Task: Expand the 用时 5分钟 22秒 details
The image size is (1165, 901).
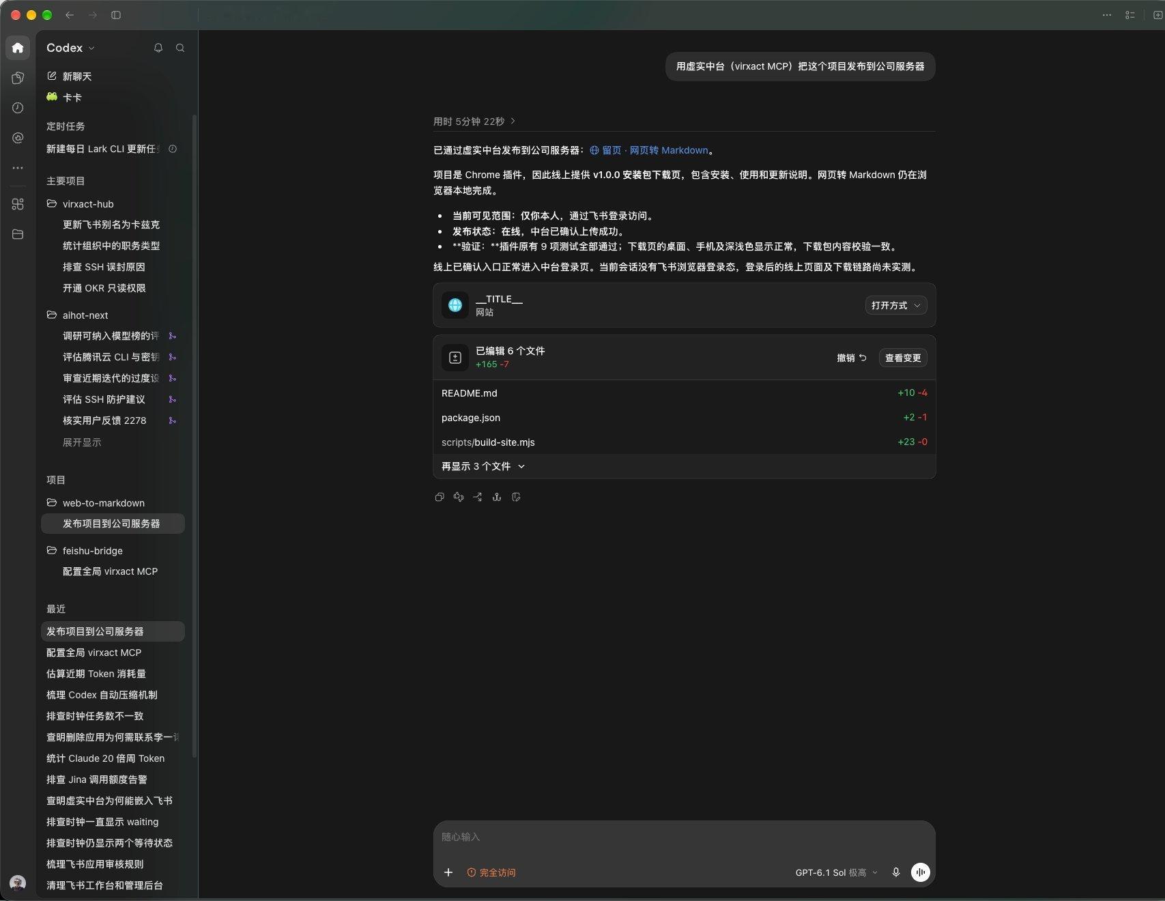Action: pos(474,121)
